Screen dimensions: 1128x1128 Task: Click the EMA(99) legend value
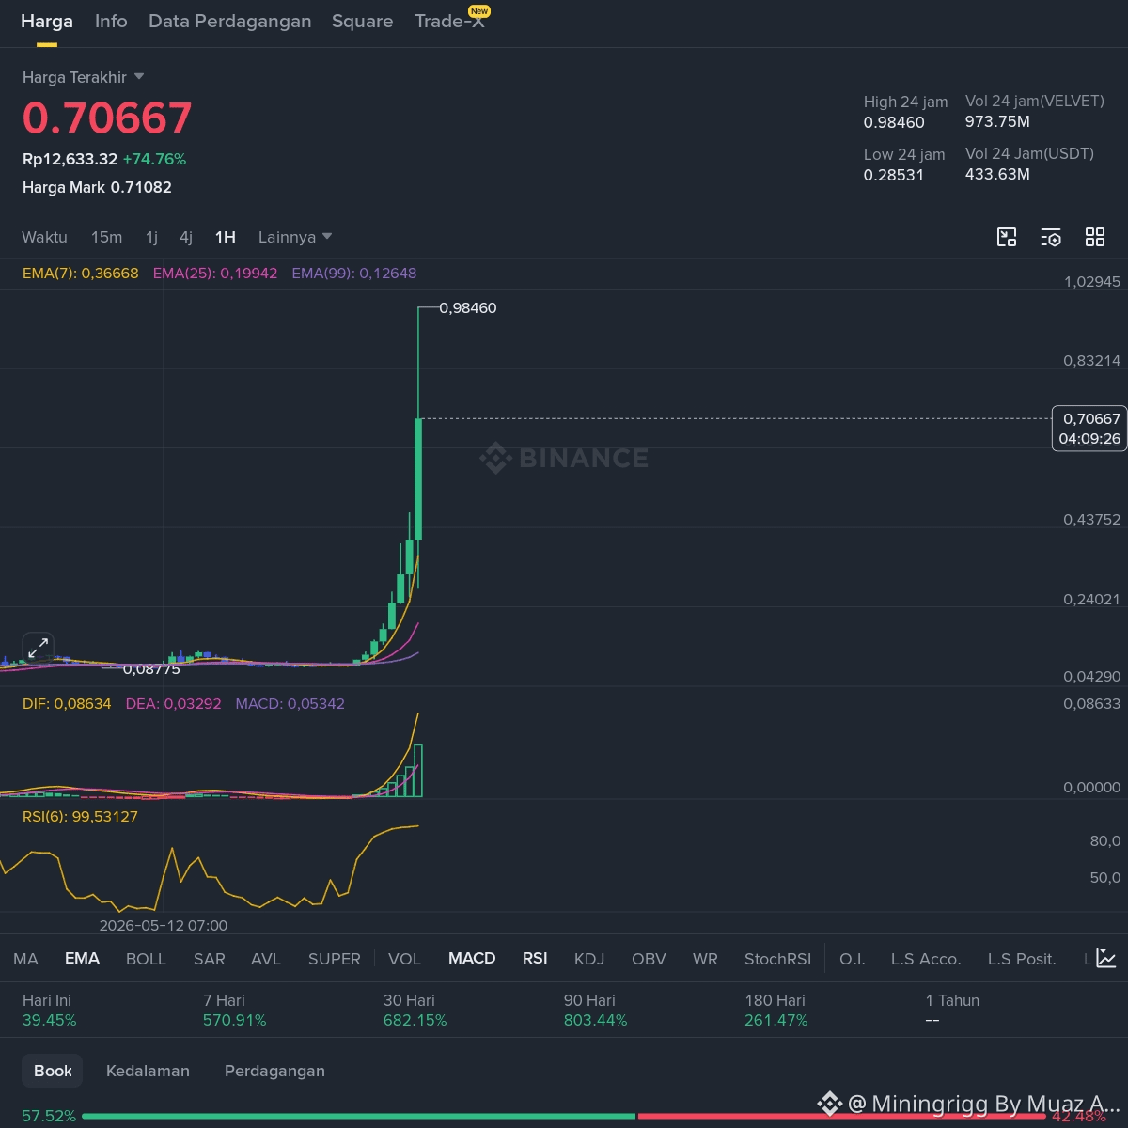pos(354,274)
